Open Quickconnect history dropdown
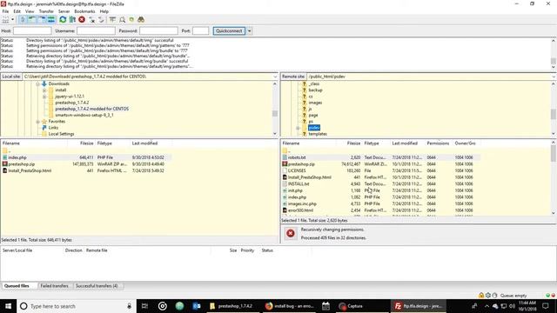Screen dimensions: 557x313 [x=250, y=31]
